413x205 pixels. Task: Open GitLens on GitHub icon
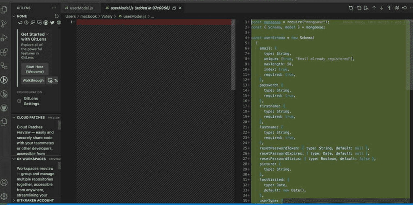click(x=46, y=23)
